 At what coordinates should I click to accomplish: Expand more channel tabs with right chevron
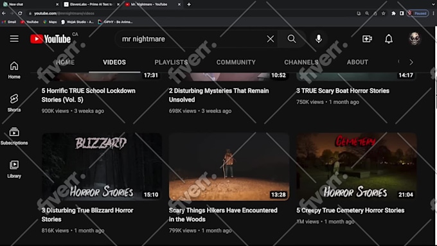coord(411,62)
